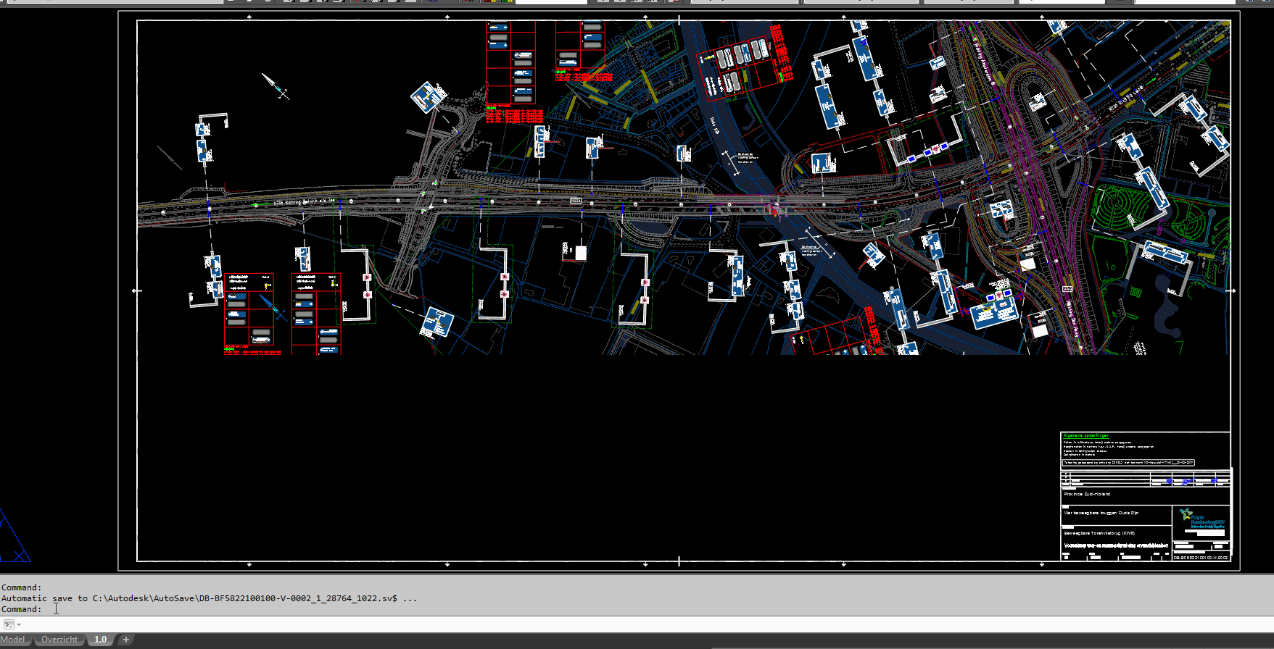Click the command line prompt icon
The height and width of the screenshot is (649, 1274).
(x=9, y=624)
